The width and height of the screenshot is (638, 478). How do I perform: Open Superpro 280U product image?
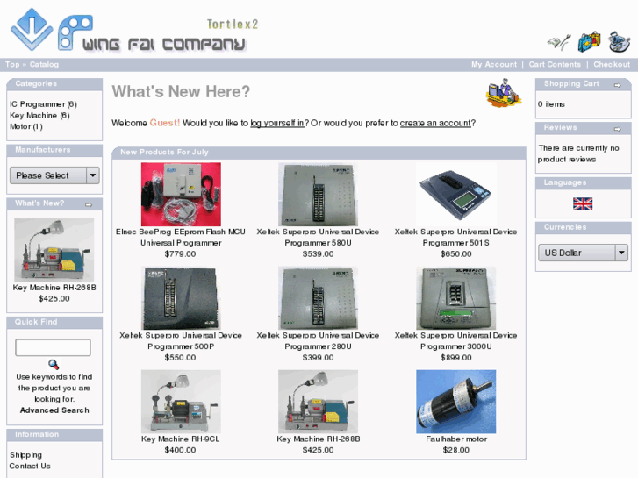point(319,298)
